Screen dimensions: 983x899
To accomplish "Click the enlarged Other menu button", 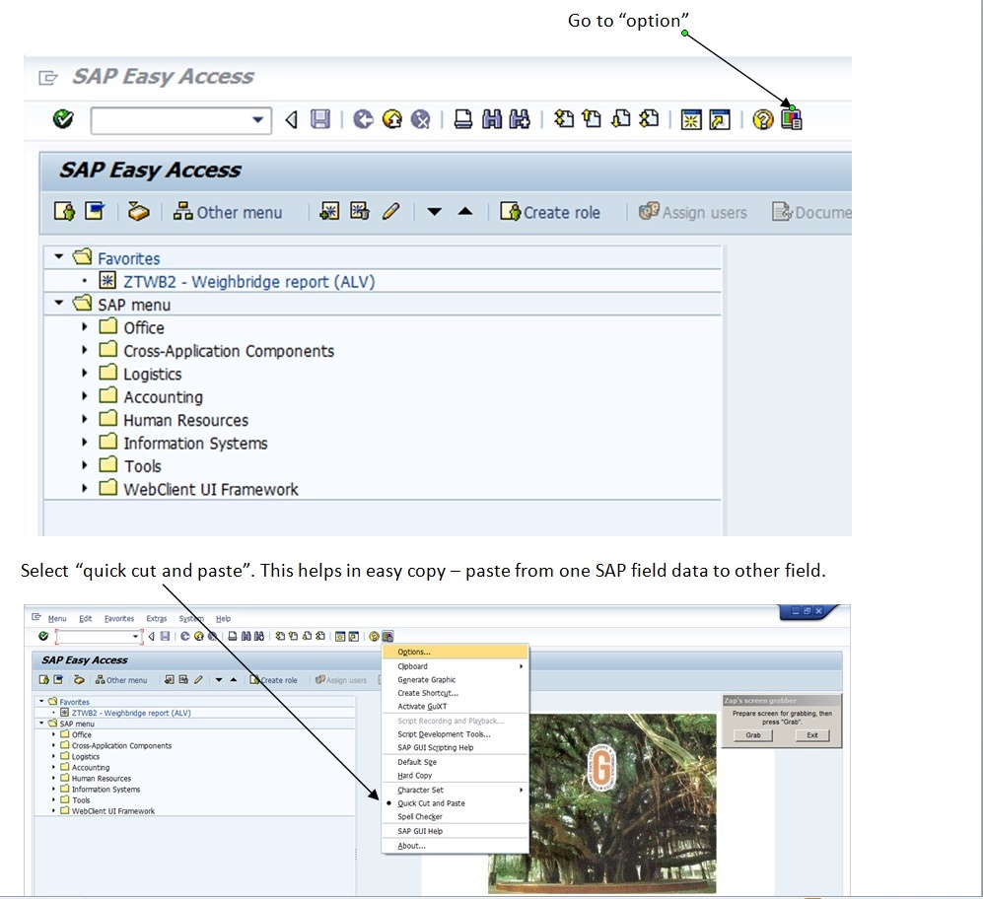I will tap(228, 212).
